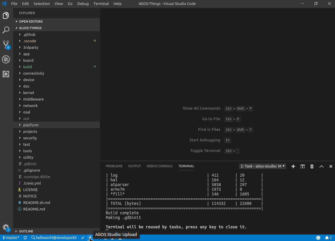Viewport: 335px width, 241px height.
Task: Open the Search view in activity bar
Action: tap(6, 30)
